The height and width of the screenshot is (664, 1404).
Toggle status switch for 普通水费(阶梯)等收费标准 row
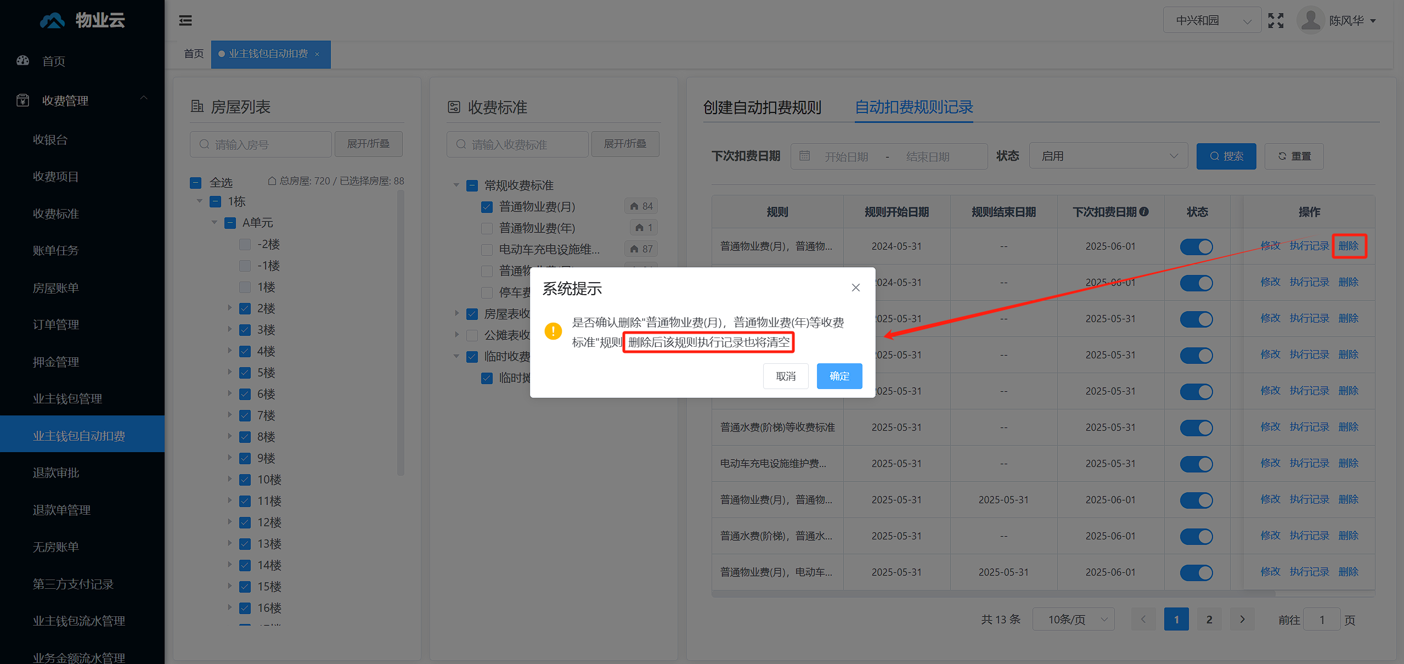(x=1196, y=427)
